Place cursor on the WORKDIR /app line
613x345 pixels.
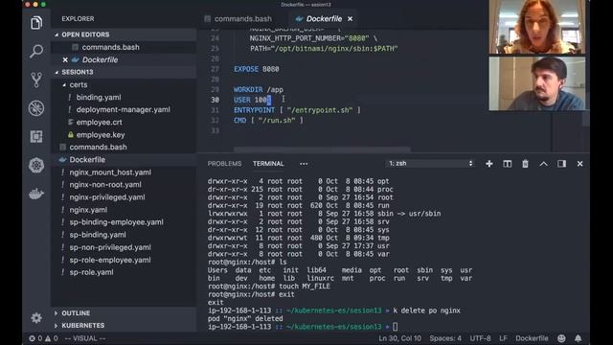click(x=259, y=89)
